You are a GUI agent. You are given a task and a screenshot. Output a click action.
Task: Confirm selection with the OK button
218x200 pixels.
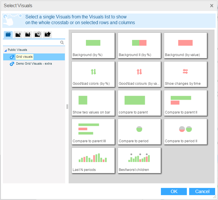point(174,192)
